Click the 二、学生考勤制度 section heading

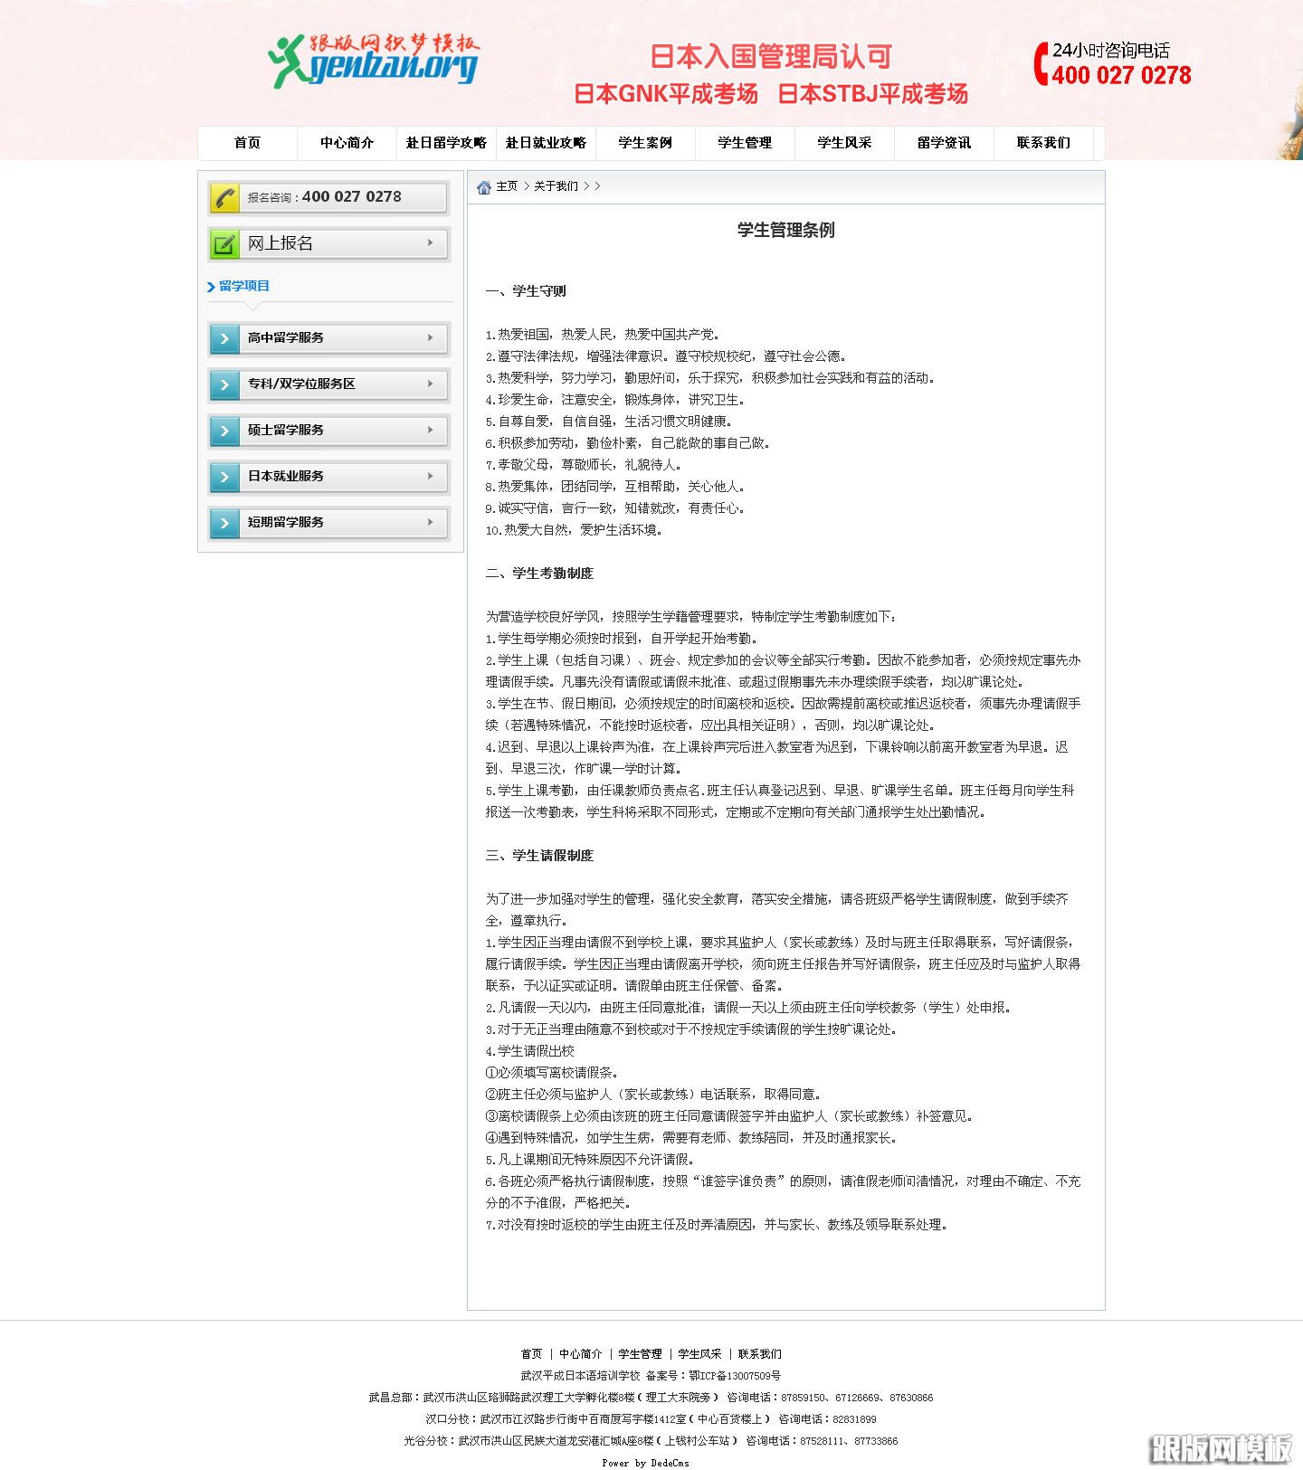pyautogui.click(x=539, y=574)
